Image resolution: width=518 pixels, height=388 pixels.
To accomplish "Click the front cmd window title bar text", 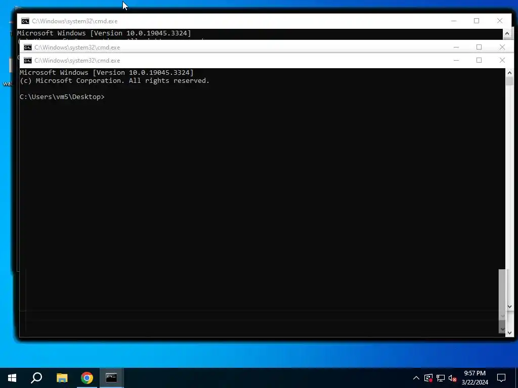I will 77,61.
